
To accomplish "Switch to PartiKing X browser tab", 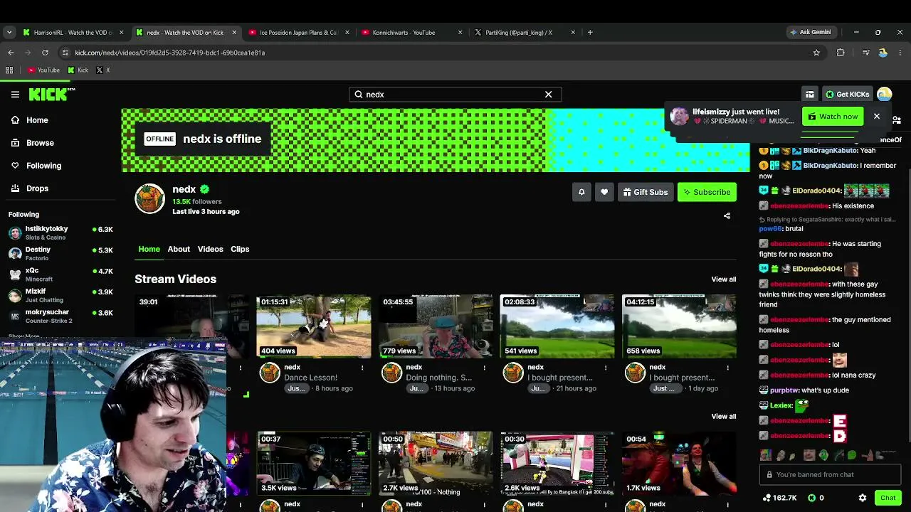I will (x=524, y=32).
